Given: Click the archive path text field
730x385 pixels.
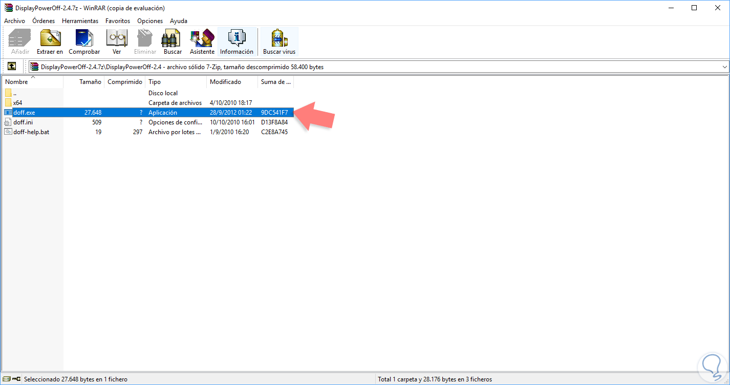Looking at the screenshot, I should (378, 67).
